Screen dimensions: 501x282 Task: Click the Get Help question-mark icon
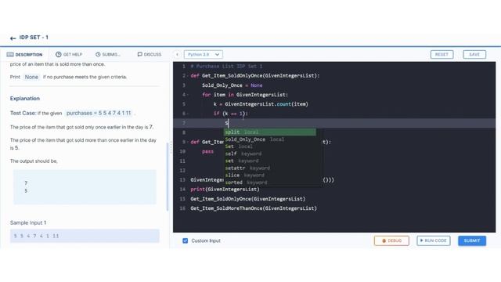coord(59,55)
